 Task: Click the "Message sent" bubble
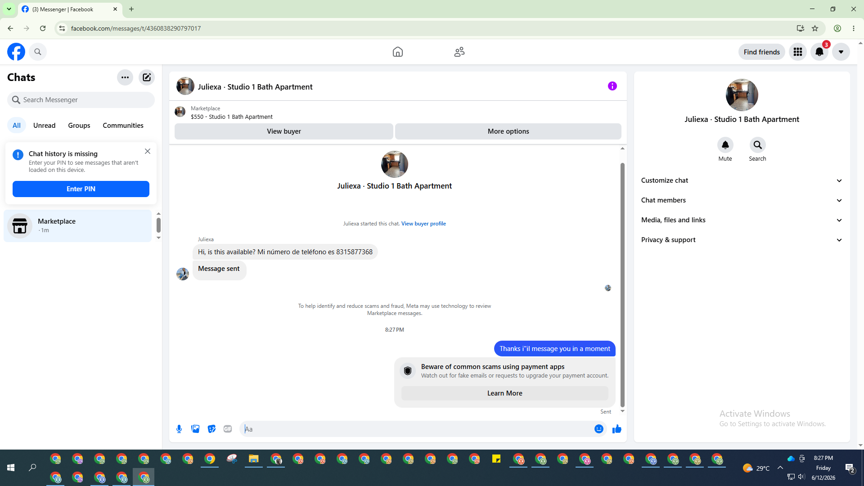220,270
